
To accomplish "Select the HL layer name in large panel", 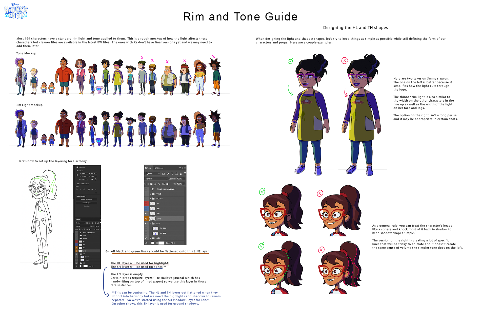I will click(158, 203).
